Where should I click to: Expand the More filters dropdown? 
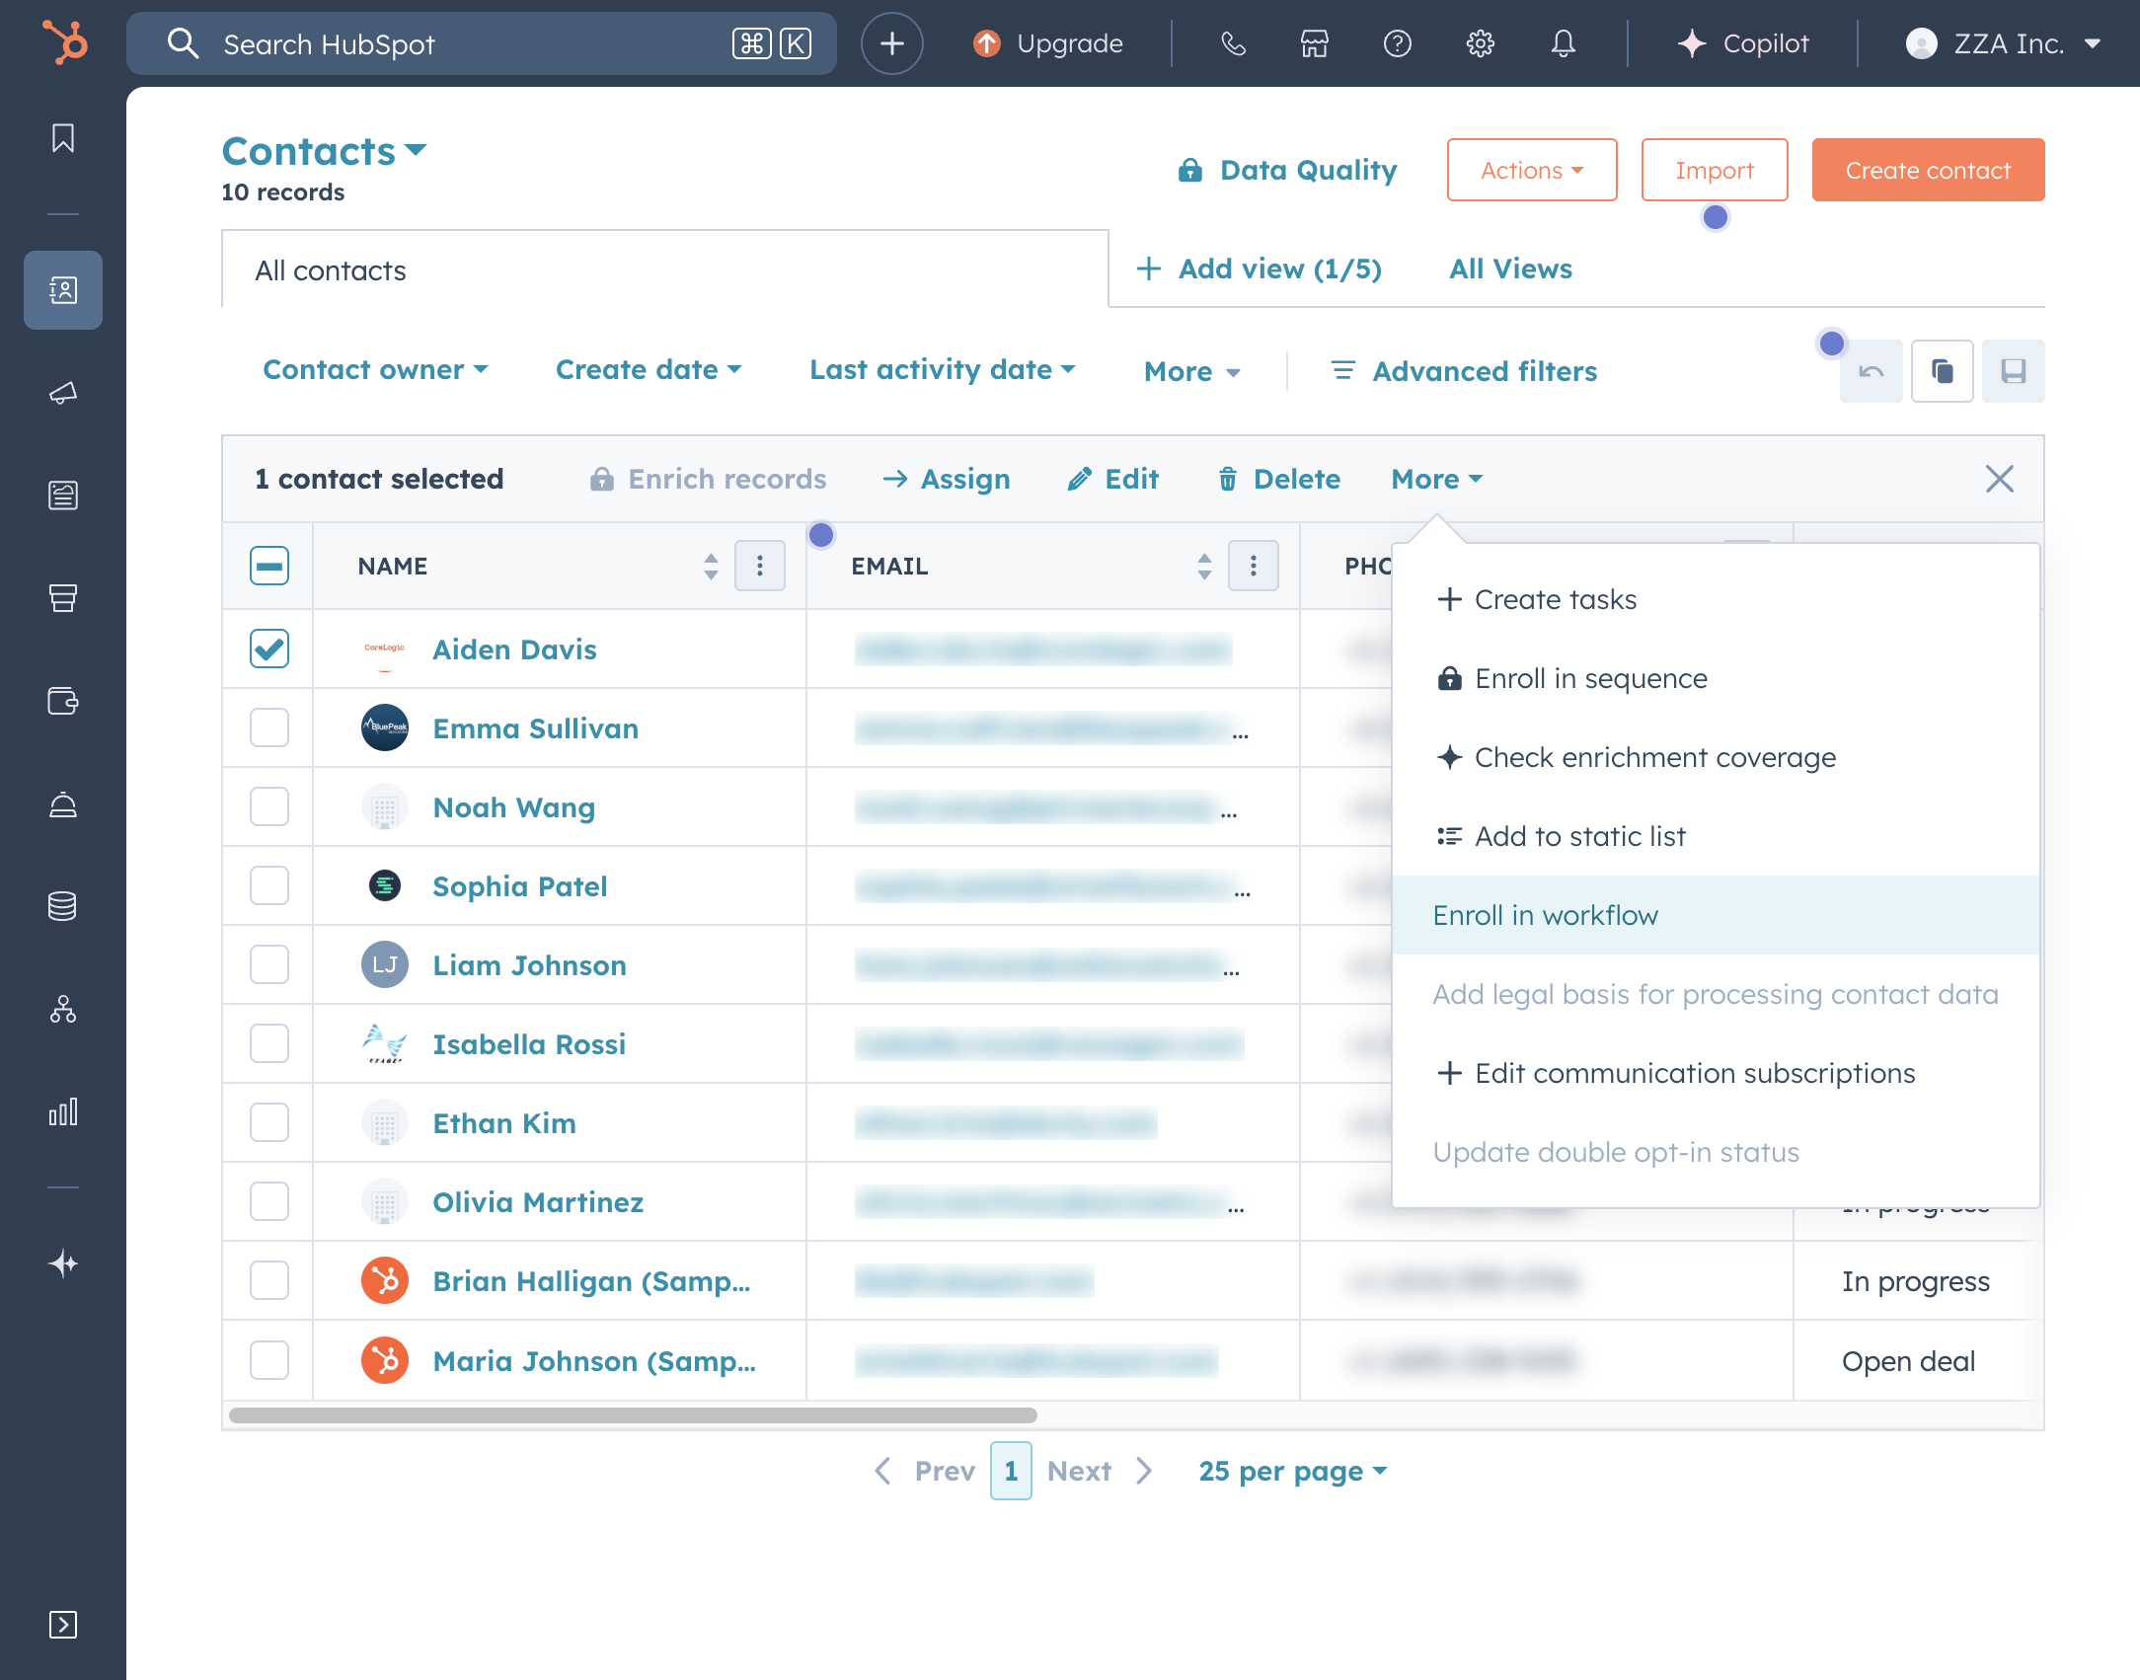tap(1192, 372)
